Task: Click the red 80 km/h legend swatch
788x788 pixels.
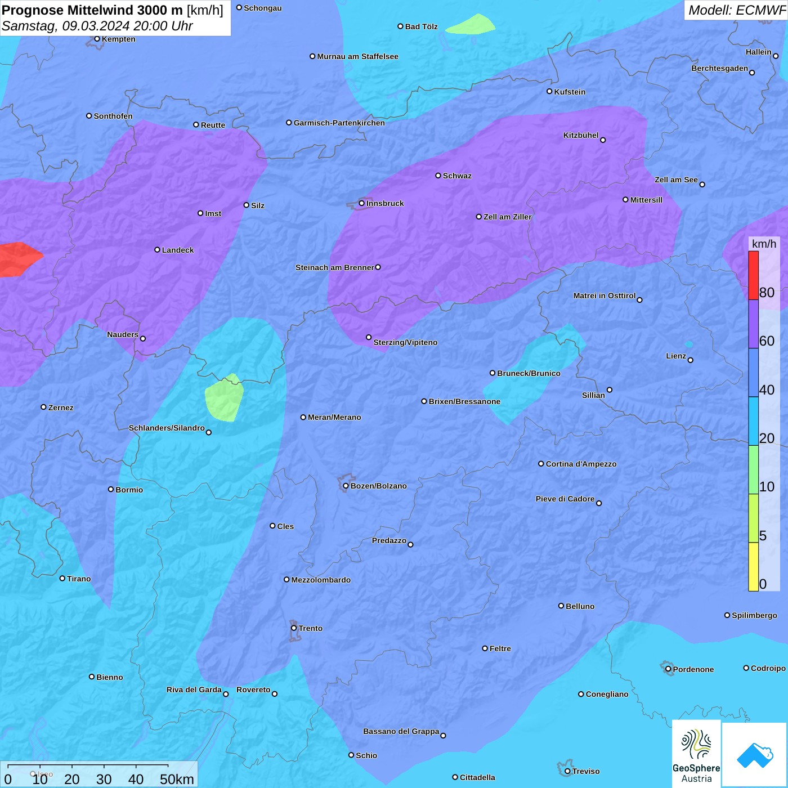Action: point(753,275)
